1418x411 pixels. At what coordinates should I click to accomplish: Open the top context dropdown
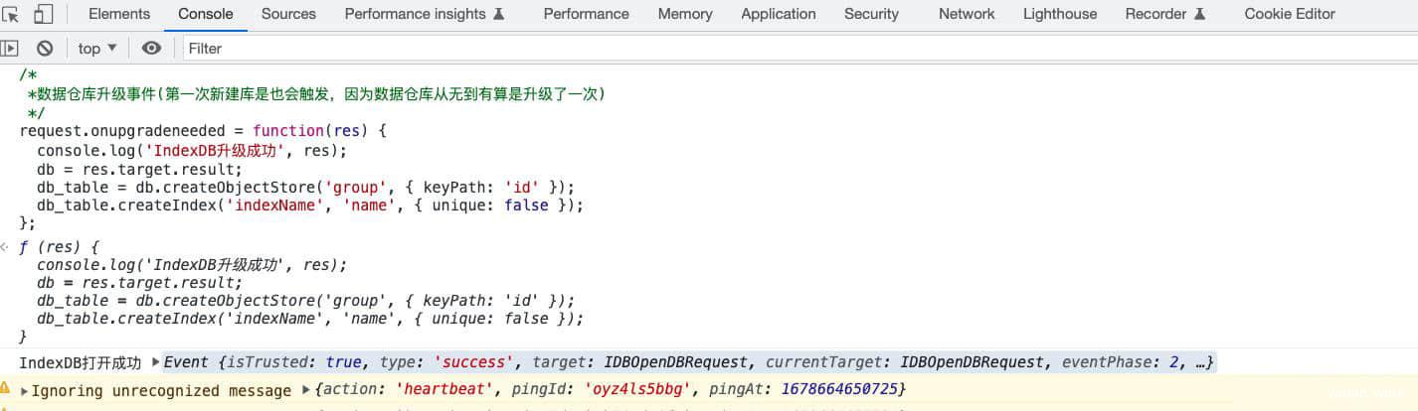97,48
